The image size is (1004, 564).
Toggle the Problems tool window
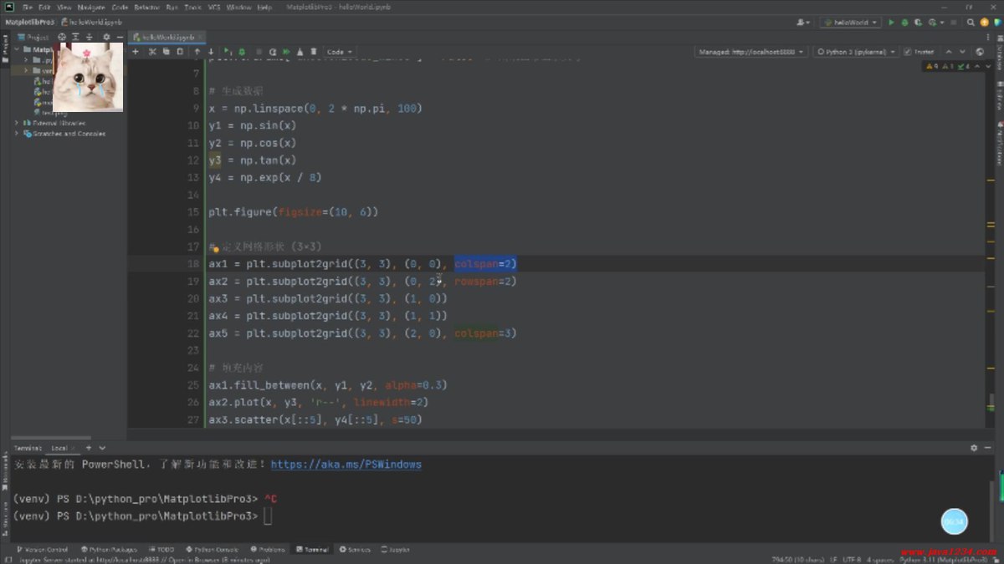pyautogui.click(x=269, y=549)
